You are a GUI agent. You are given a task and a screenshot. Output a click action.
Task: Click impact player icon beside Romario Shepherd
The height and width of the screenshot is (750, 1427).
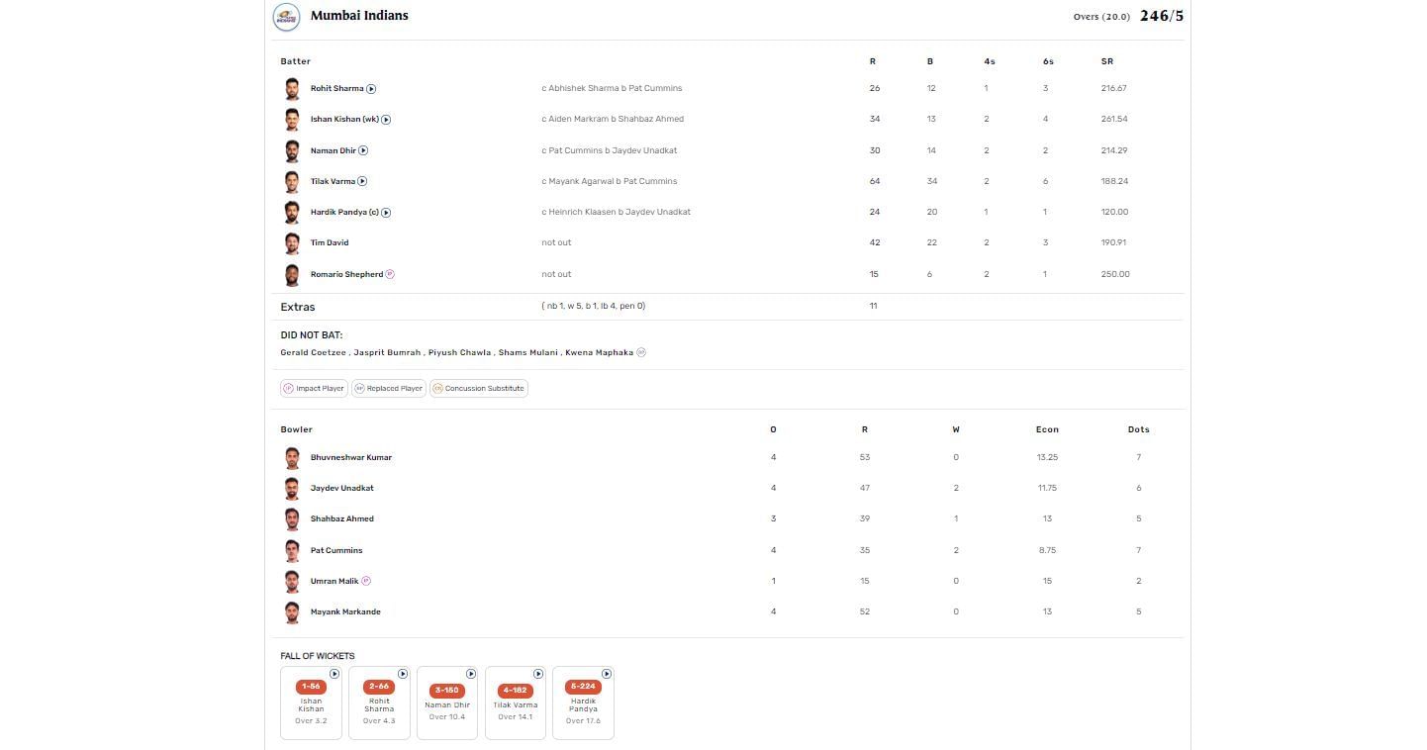[390, 274]
